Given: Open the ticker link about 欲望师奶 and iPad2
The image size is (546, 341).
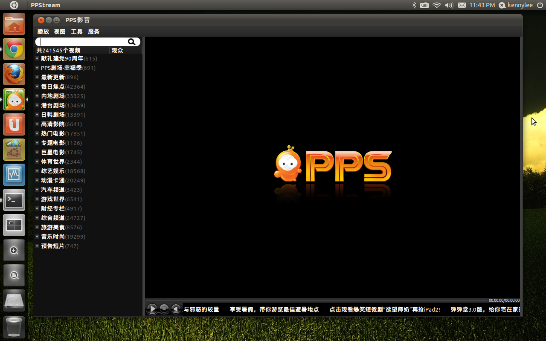Looking at the screenshot, I should click(384, 309).
